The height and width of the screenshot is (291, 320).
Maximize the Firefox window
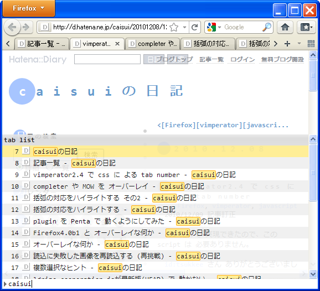(x=295, y=10)
